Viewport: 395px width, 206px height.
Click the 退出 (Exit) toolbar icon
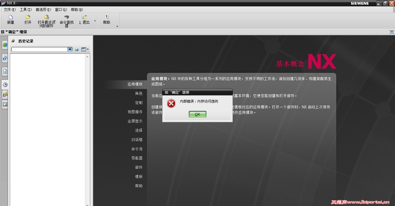[84, 17]
